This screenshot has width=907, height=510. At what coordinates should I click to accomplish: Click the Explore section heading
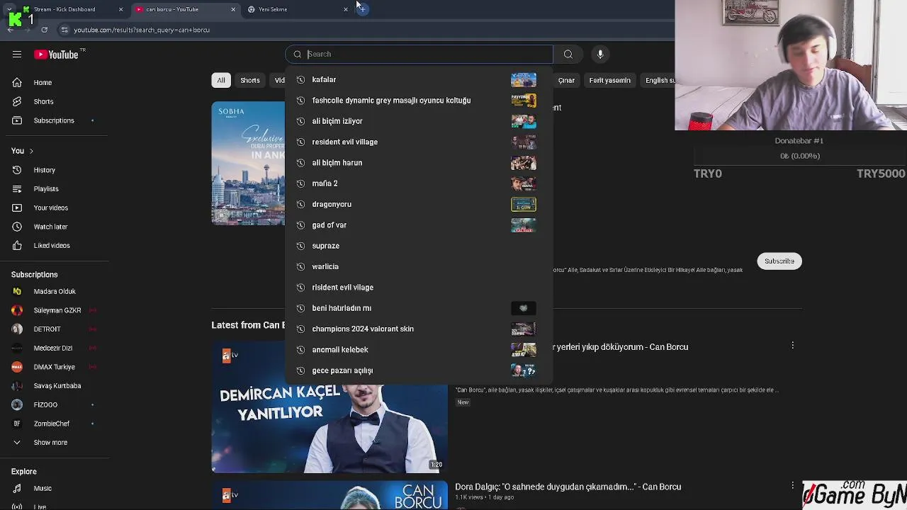(23, 472)
